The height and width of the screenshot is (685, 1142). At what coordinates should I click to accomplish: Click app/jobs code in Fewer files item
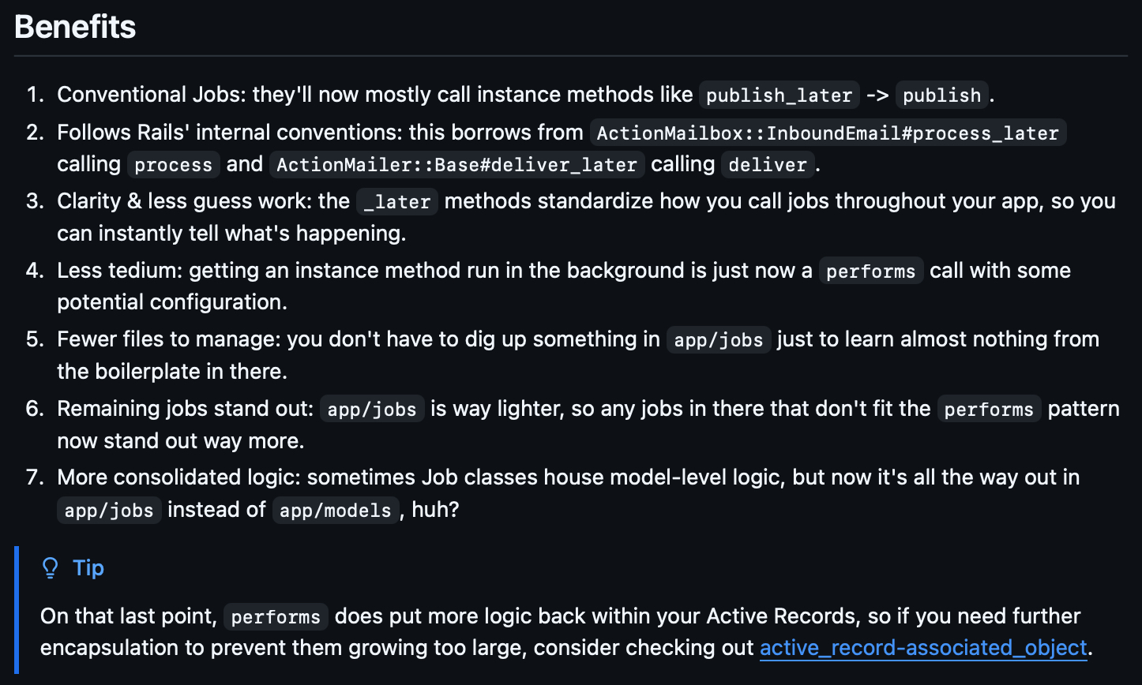click(718, 340)
